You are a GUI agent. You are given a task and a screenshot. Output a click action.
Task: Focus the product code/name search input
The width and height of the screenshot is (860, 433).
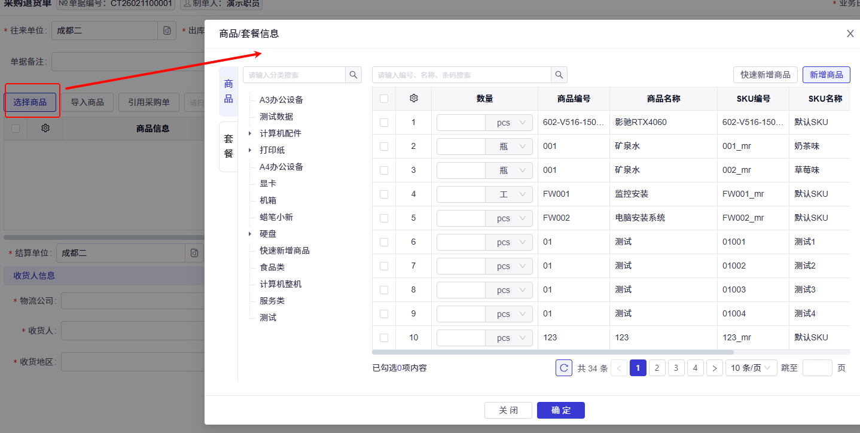point(462,75)
